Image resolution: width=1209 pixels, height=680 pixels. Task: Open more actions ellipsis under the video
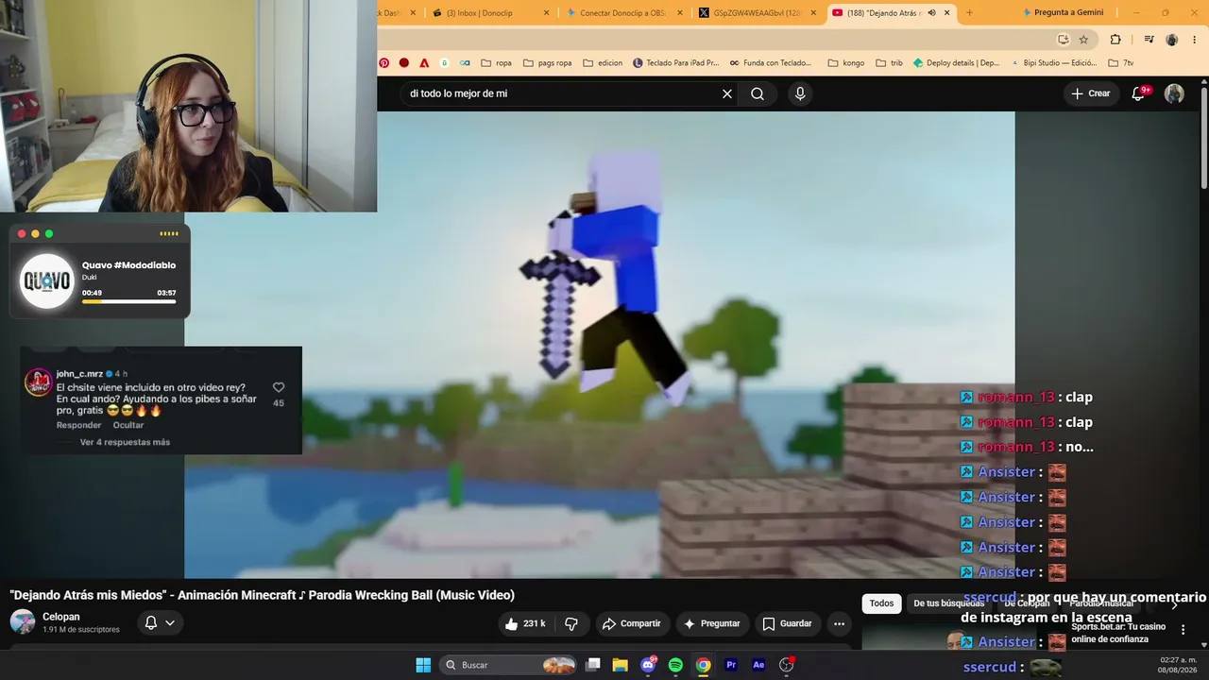pos(839,623)
